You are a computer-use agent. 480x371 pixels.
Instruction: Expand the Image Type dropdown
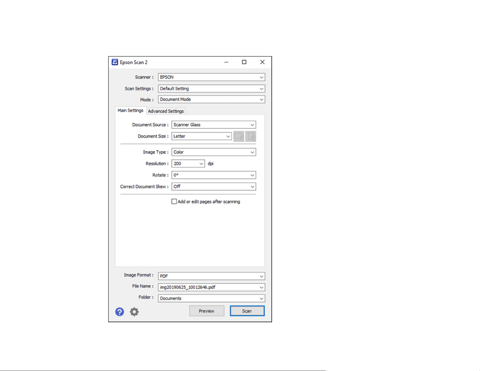point(214,152)
